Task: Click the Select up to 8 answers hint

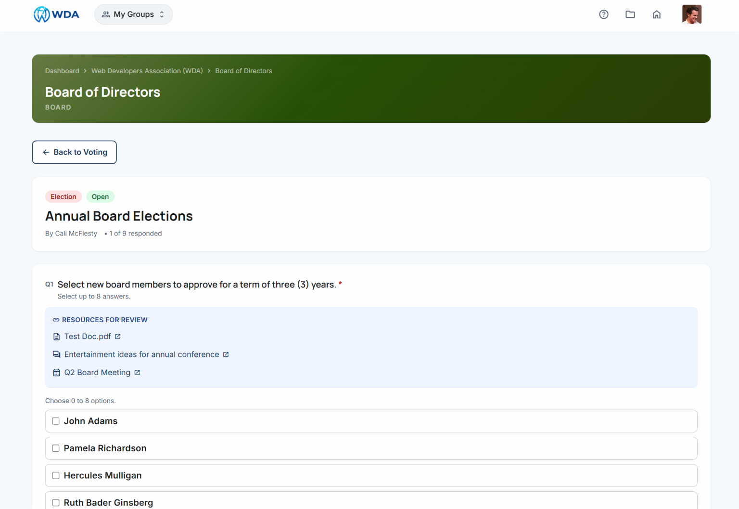Action: [94, 297]
